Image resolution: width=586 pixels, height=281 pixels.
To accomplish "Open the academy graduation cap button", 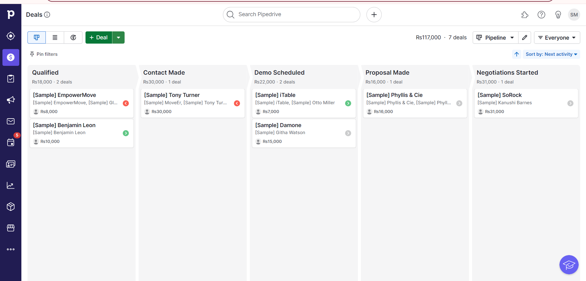I will (x=569, y=265).
